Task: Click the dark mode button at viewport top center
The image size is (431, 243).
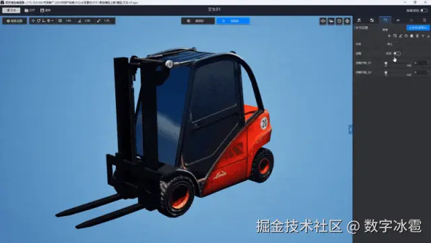Action: pyautogui.click(x=198, y=21)
